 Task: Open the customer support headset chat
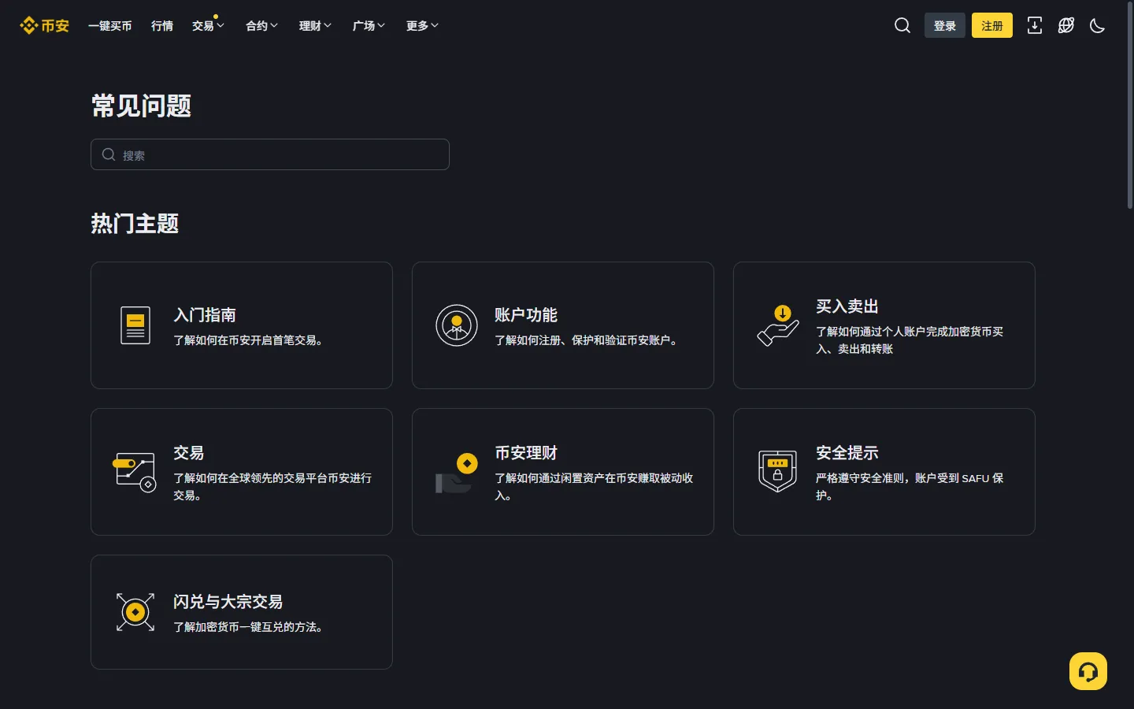pos(1088,671)
